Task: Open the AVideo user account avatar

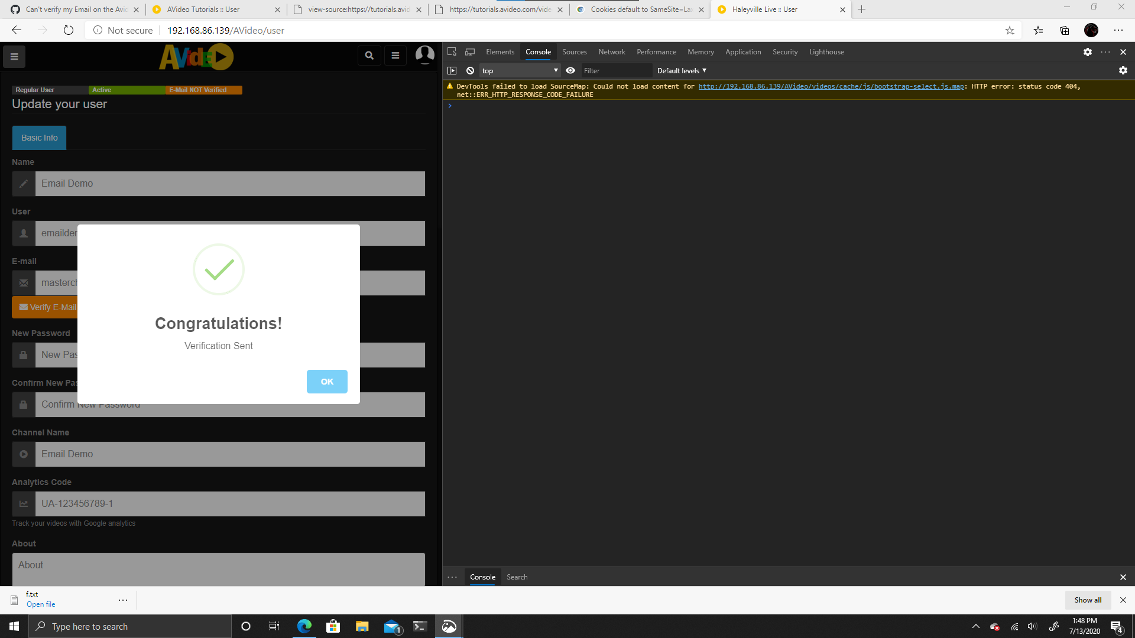Action: point(424,55)
